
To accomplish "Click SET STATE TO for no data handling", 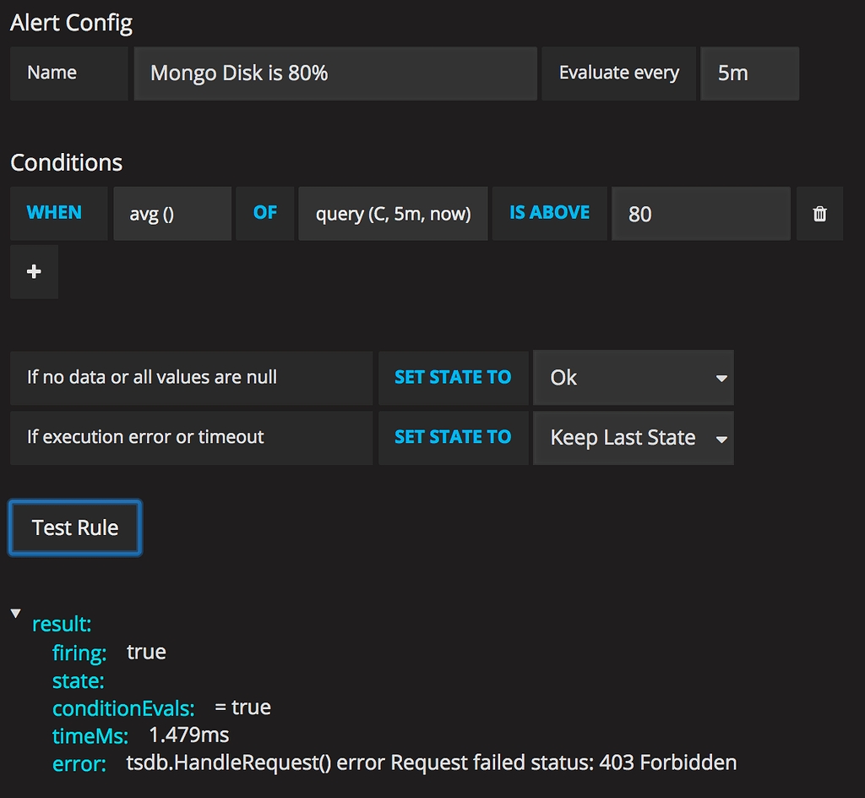I will 453,378.
